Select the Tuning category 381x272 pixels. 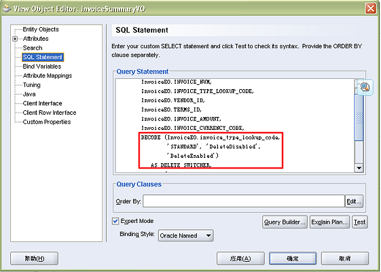32,85
